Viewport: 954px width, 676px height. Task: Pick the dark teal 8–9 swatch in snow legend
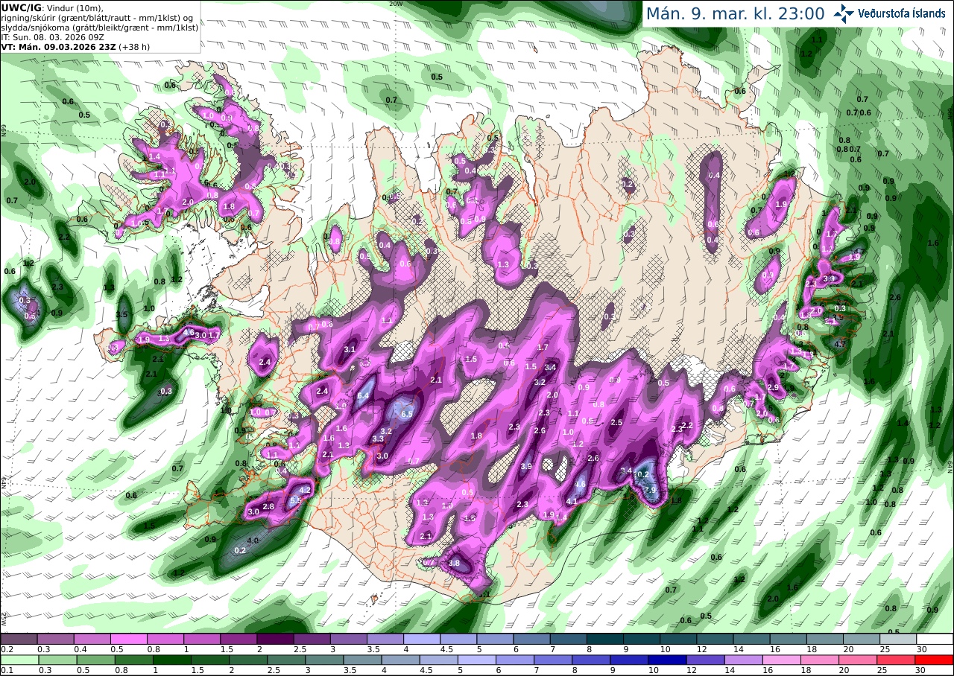pos(605,639)
